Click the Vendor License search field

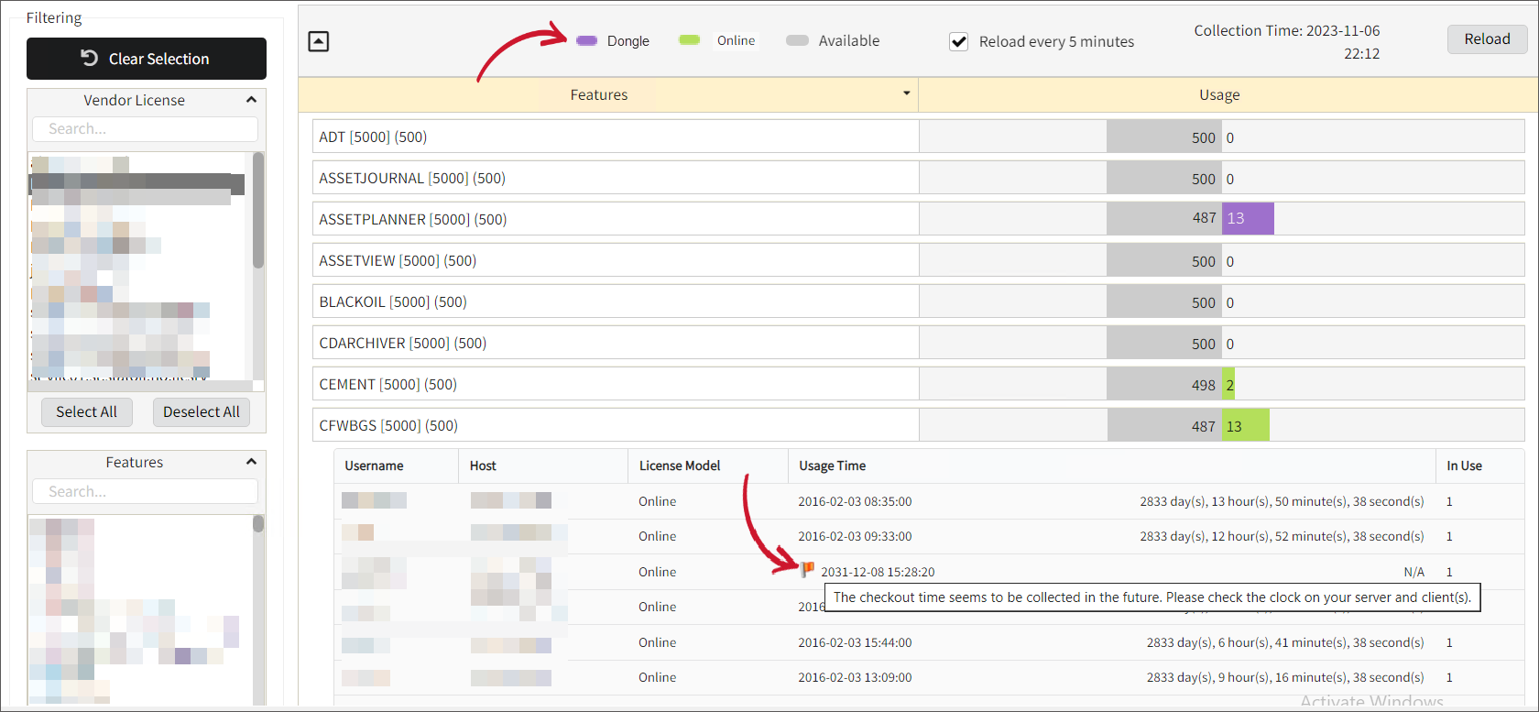point(145,129)
